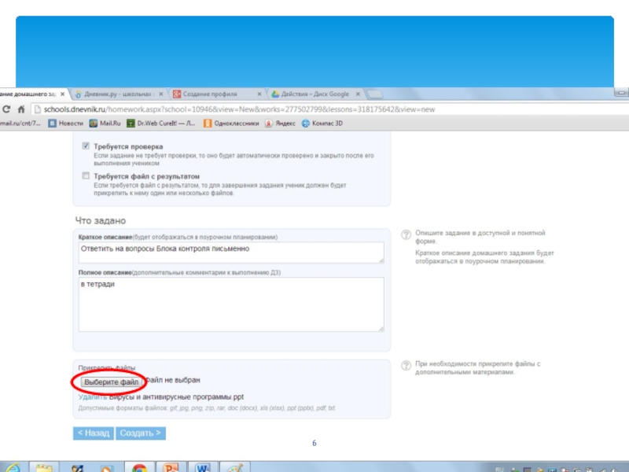The width and height of the screenshot is (629, 472).
Task: Click the Файл не выбран text
Action: pyautogui.click(x=173, y=380)
